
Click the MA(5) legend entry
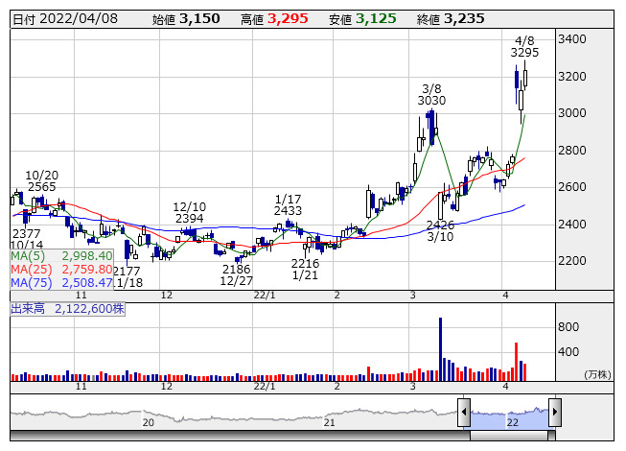coord(61,256)
